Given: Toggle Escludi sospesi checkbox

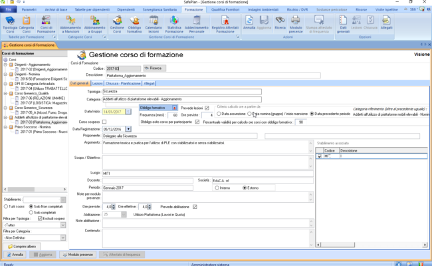Looking at the screenshot, I should point(40,218).
